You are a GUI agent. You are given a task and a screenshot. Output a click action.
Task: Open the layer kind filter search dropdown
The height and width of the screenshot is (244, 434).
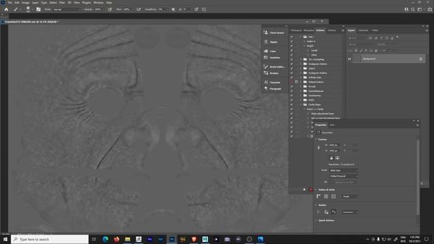(x=357, y=38)
